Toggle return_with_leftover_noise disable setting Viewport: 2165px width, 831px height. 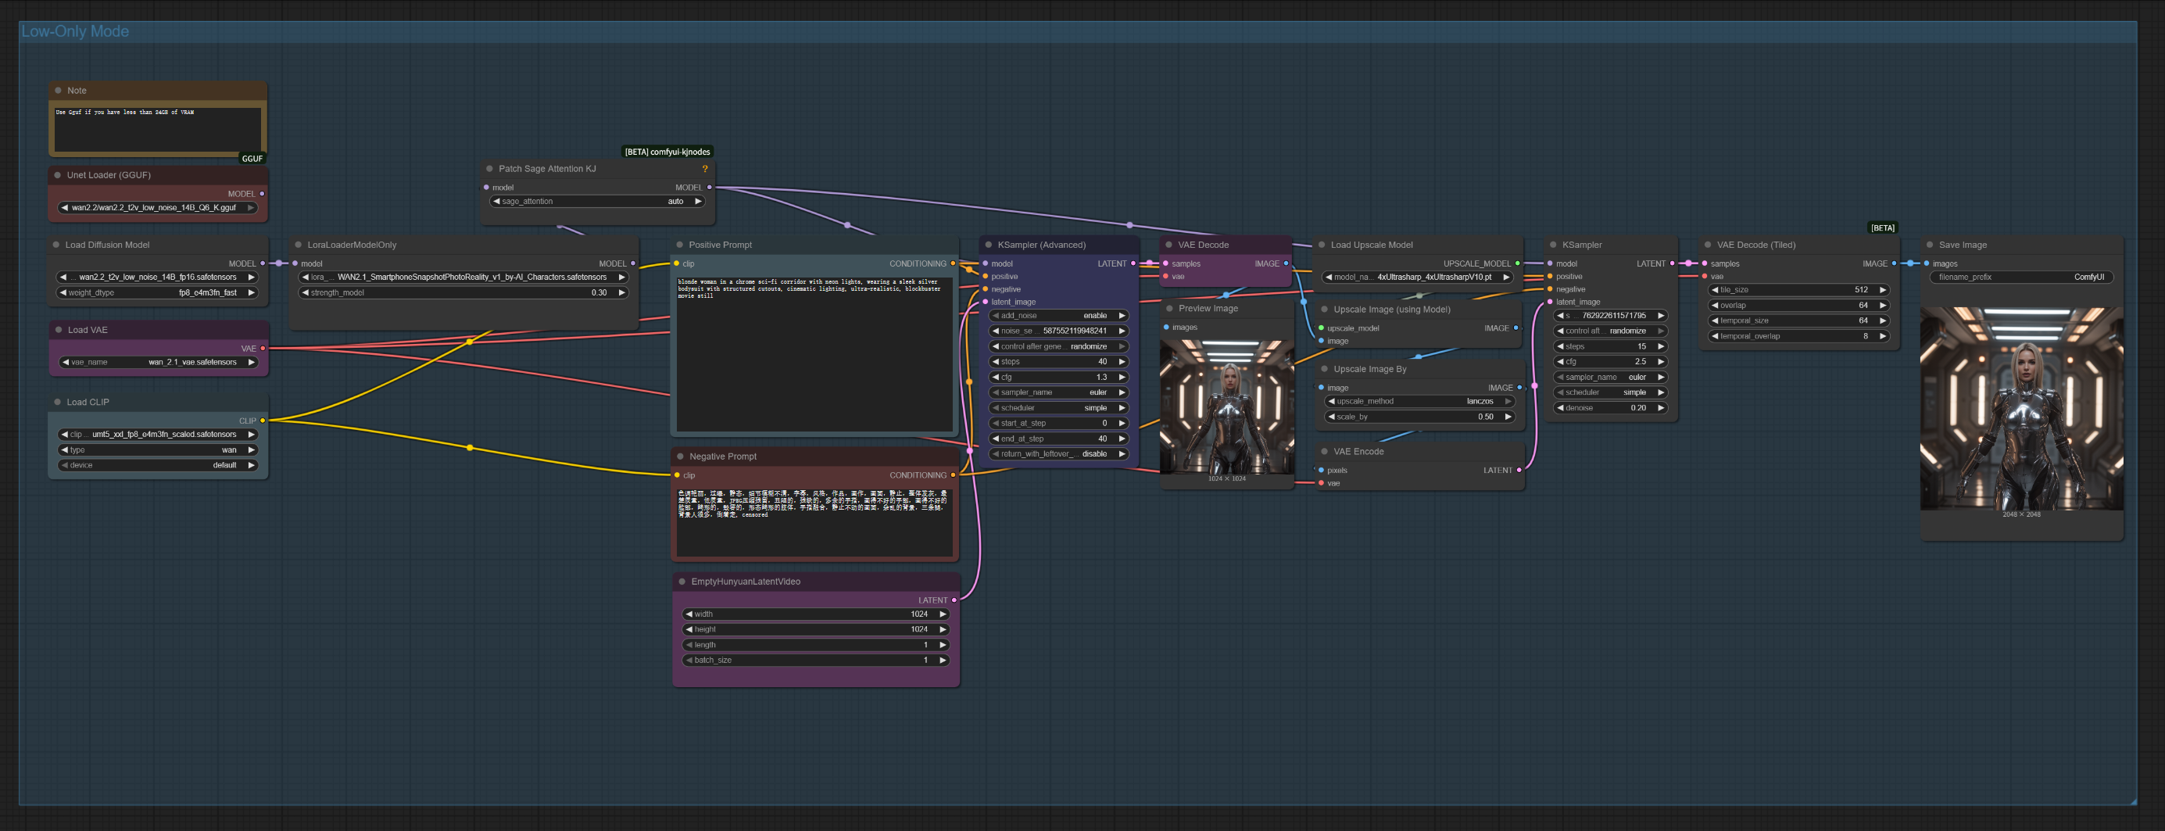[1059, 454]
